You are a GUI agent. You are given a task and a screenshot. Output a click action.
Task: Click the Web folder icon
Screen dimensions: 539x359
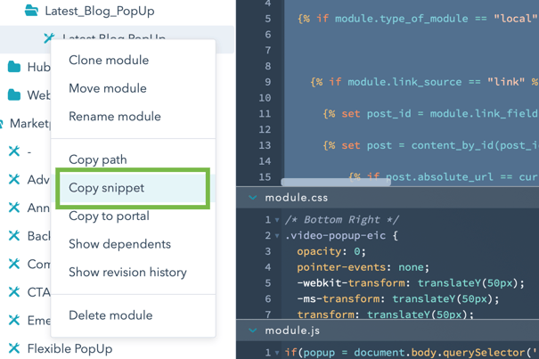[14, 94]
